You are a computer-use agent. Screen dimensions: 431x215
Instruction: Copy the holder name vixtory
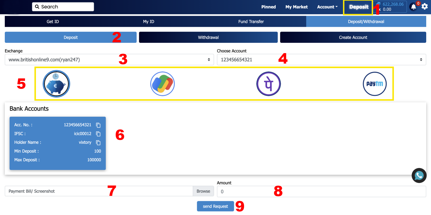point(98,142)
